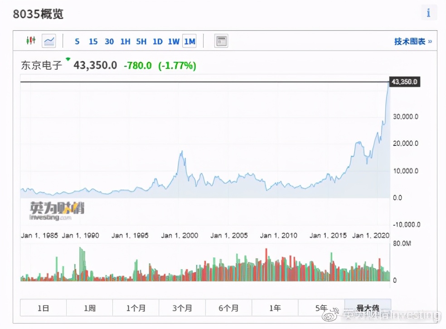This screenshot has height=329, width=446.
Task: Show the 1日 time range
Action: click(43, 308)
